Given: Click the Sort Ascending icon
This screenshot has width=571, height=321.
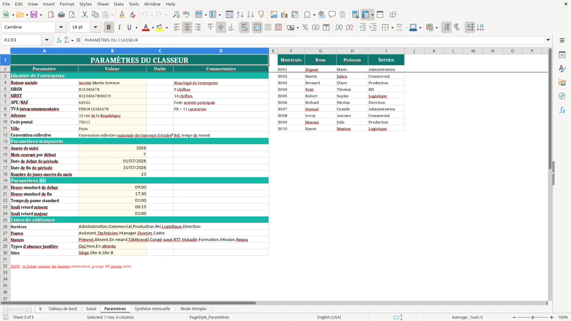Looking at the screenshot, I should pyautogui.click(x=240, y=15).
